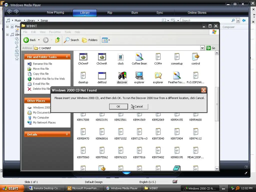Viewport: 256px width, 192px height.
Task: Select the ChOwnF file icon
Action: 83,57
